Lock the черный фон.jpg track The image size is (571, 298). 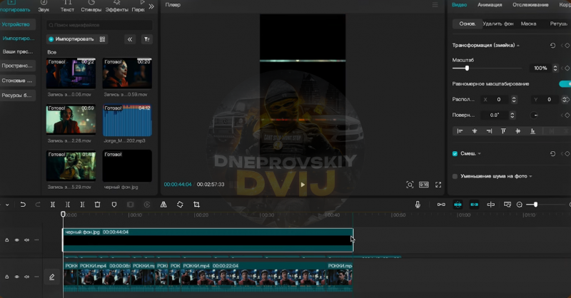pos(6,240)
